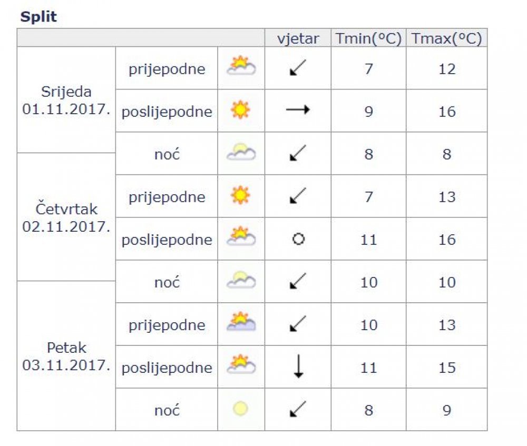This screenshot has width=527, height=446.
Task: Click cloudy moon icon for Srijeda noć
Action: [241, 152]
